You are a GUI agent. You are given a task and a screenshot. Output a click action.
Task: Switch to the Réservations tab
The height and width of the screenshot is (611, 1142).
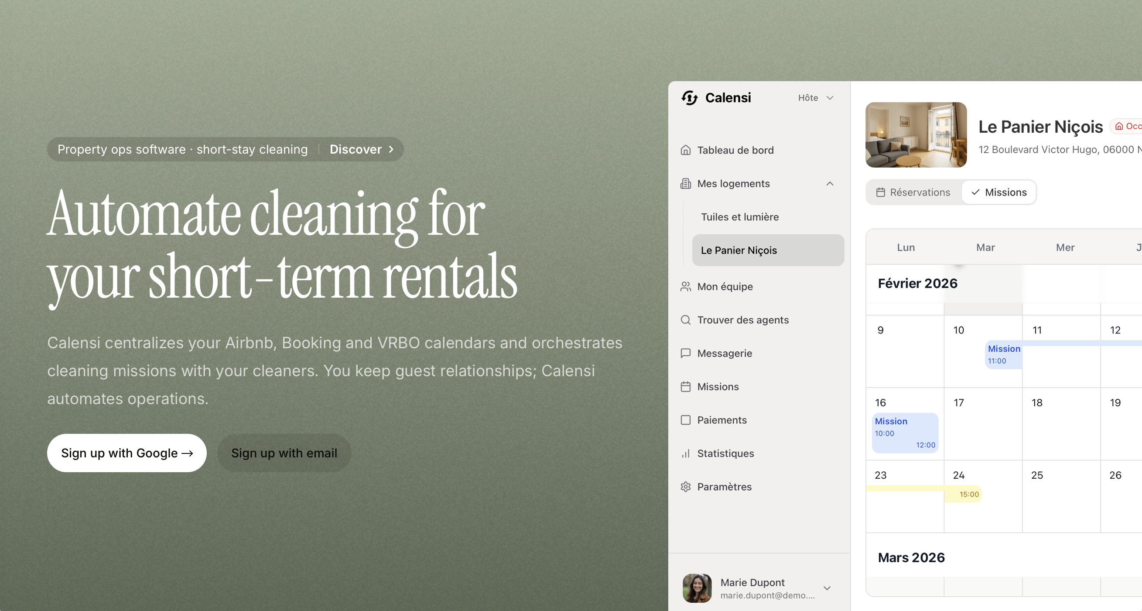[x=913, y=192]
